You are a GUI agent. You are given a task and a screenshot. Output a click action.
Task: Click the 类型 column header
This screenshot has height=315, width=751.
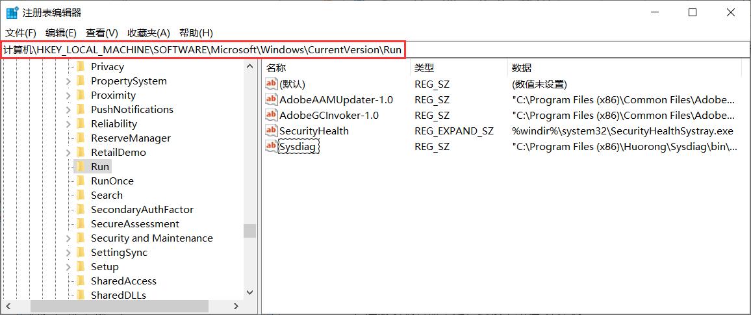[424, 68]
